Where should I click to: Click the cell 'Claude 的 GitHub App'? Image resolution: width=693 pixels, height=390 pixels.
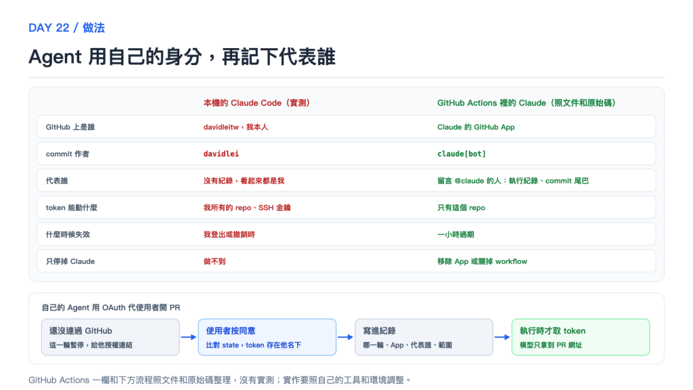coord(476,127)
